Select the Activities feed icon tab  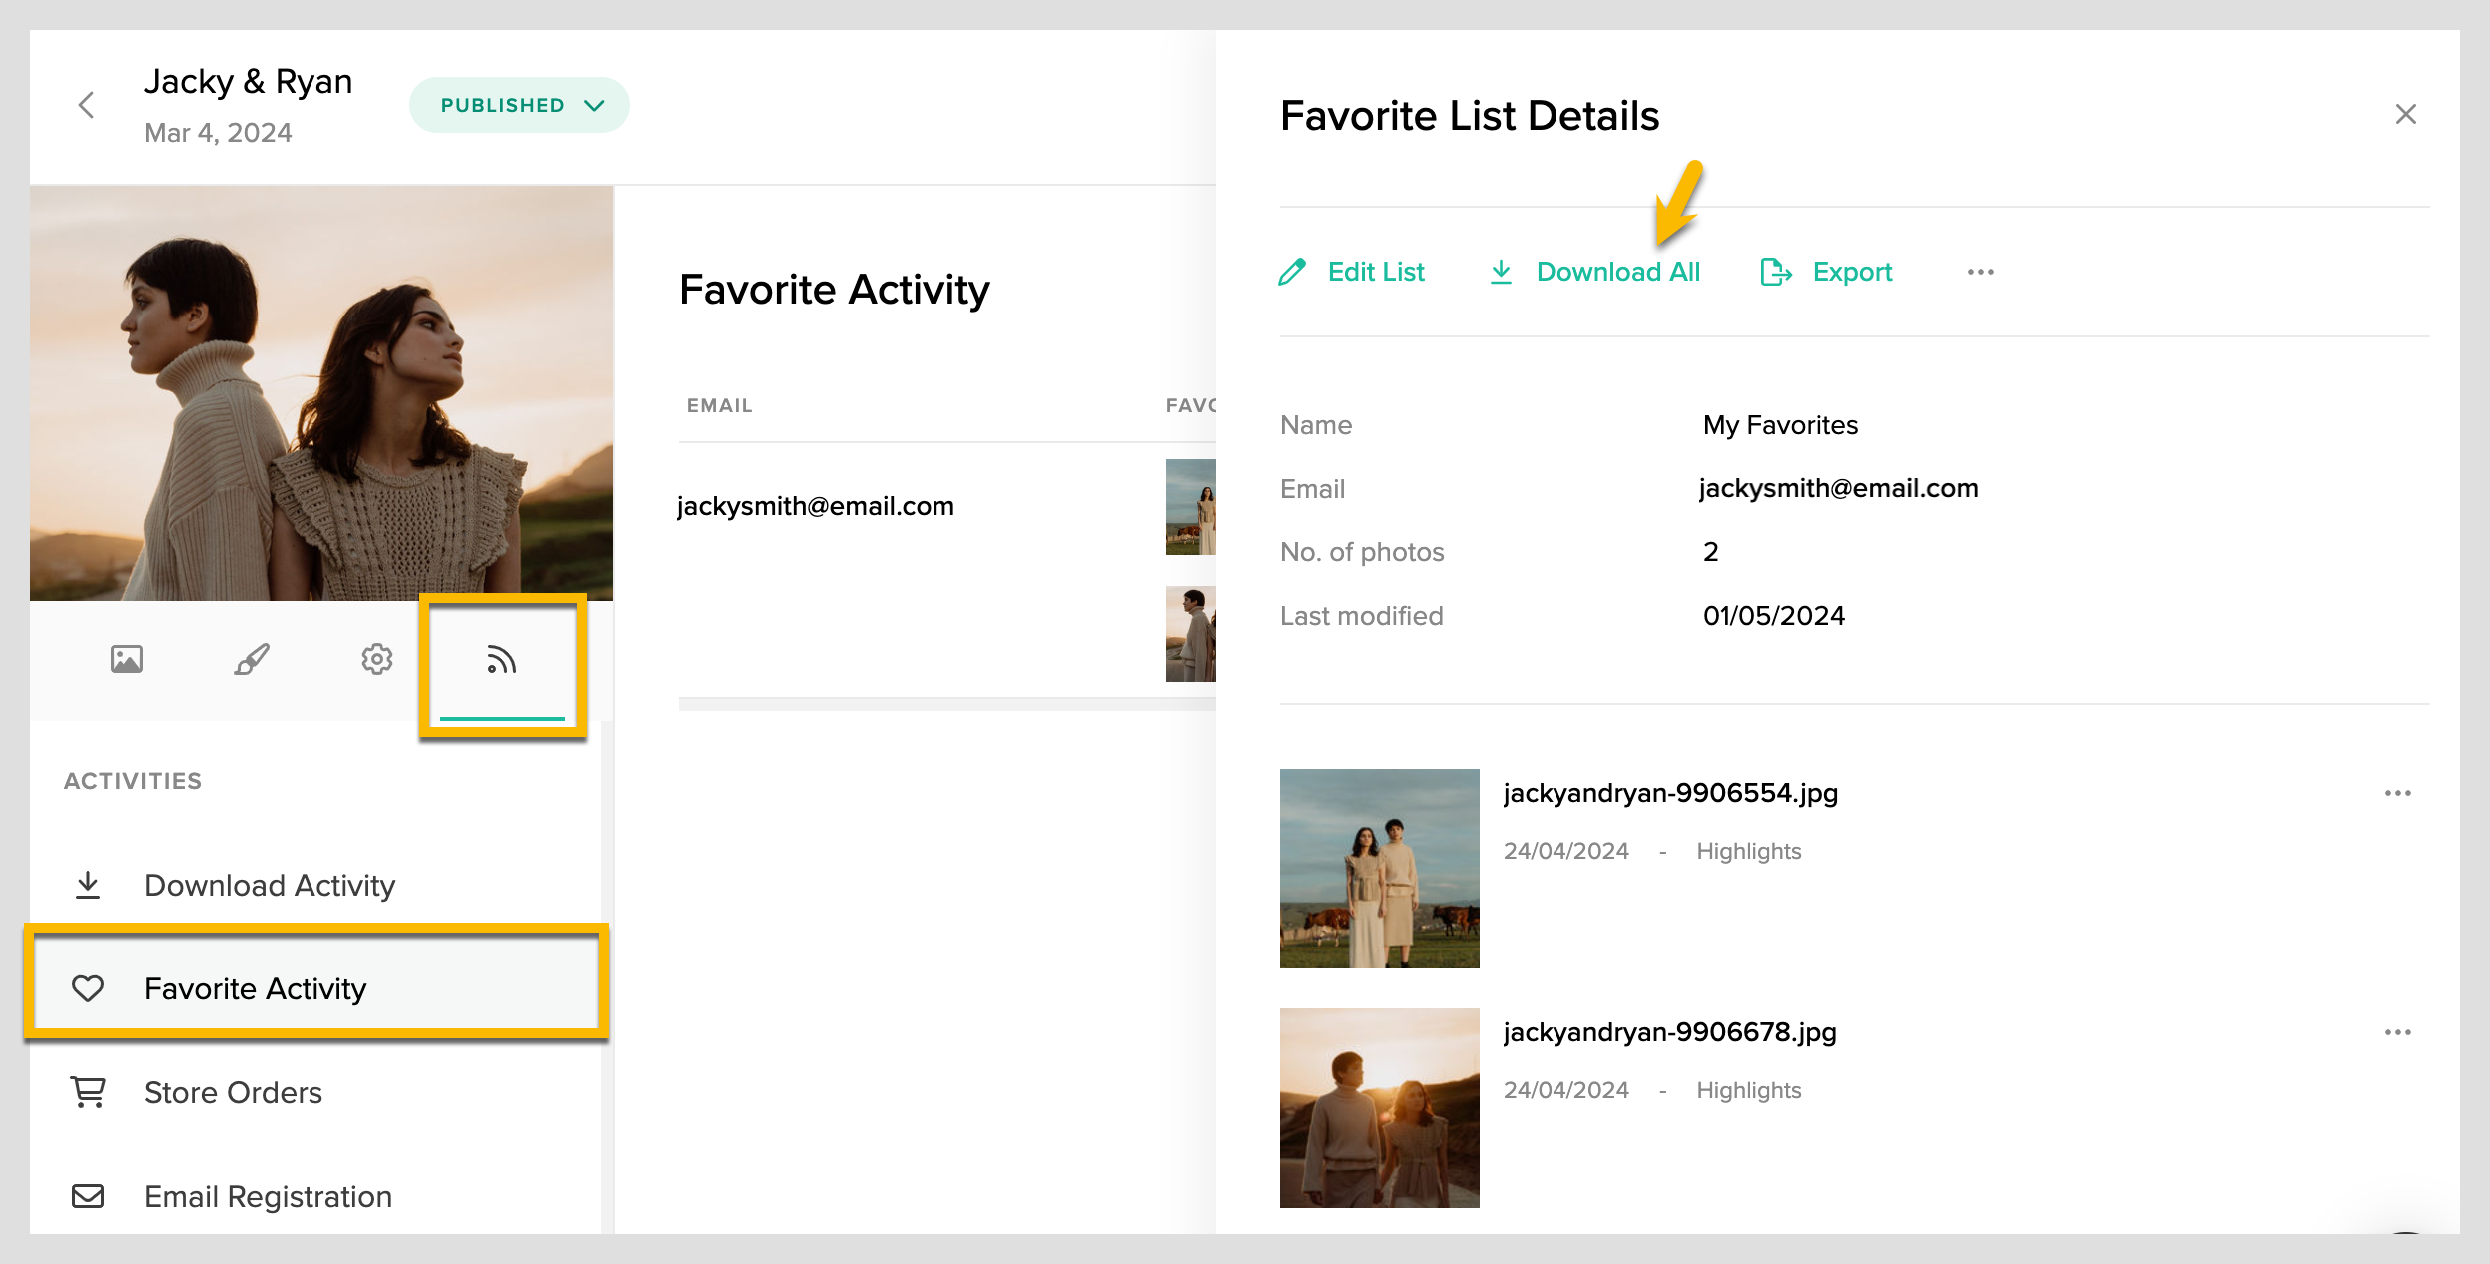(501, 660)
